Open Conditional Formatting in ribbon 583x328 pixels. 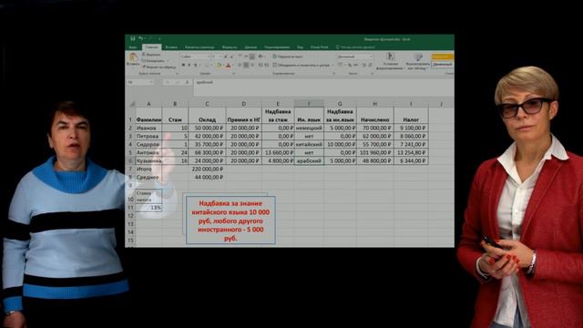click(x=390, y=61)
